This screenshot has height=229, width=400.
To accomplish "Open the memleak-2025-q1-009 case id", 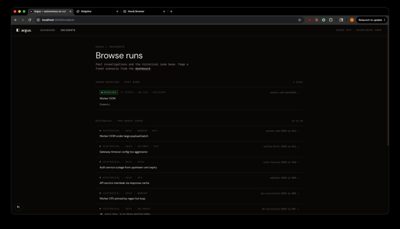I will point(284,178).
